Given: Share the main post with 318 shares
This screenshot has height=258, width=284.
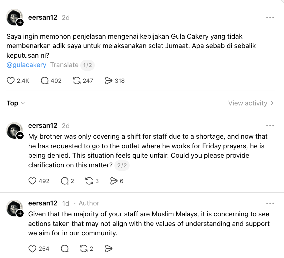Looking at the screenshot, I should [x=109, y=81].
